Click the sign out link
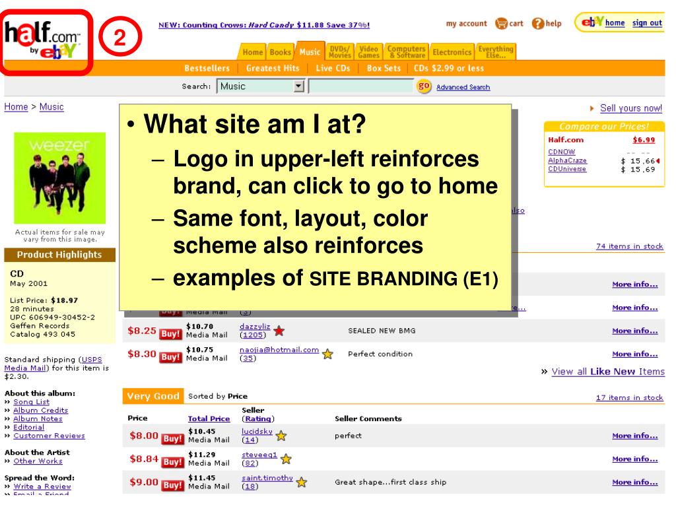This screenshot has width=676, height=507. 647,23
